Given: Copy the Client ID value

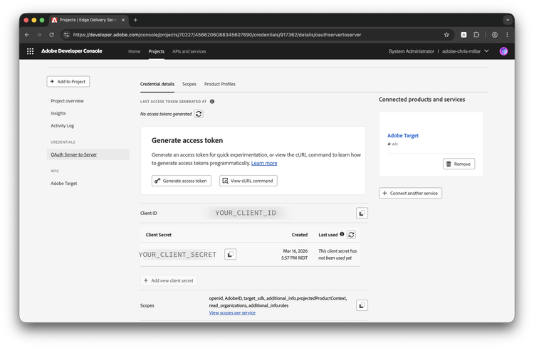Looking at the screenshot, I should point(362,213).
